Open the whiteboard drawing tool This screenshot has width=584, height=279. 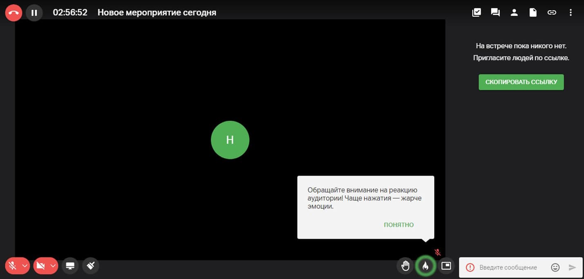tap(91, 266)
